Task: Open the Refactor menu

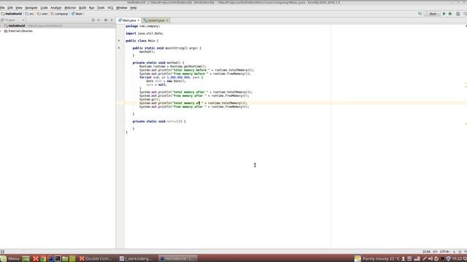Action: (70, 8)
